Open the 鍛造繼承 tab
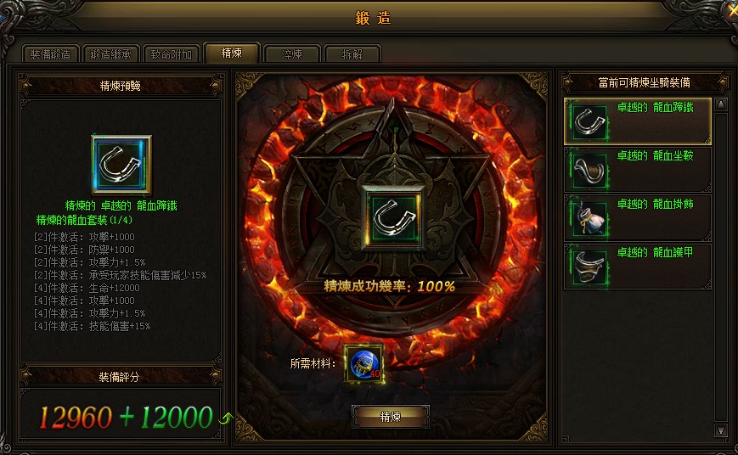Viewport: 738px width, 455px height. click(110, 54)
